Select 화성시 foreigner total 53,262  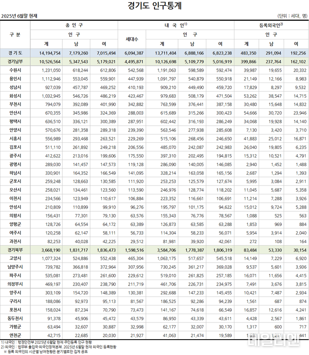(250, 96)
